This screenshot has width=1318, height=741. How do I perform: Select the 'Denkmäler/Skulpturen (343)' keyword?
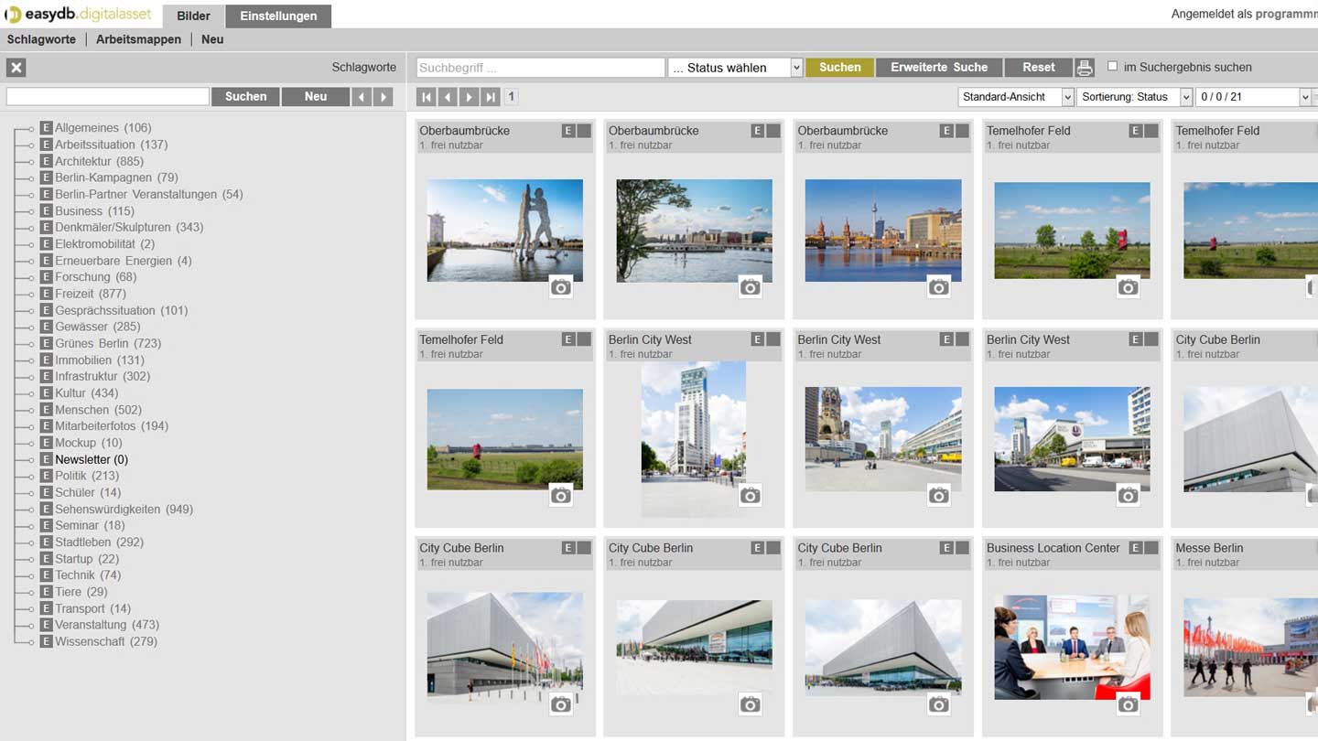click(129, 227)
